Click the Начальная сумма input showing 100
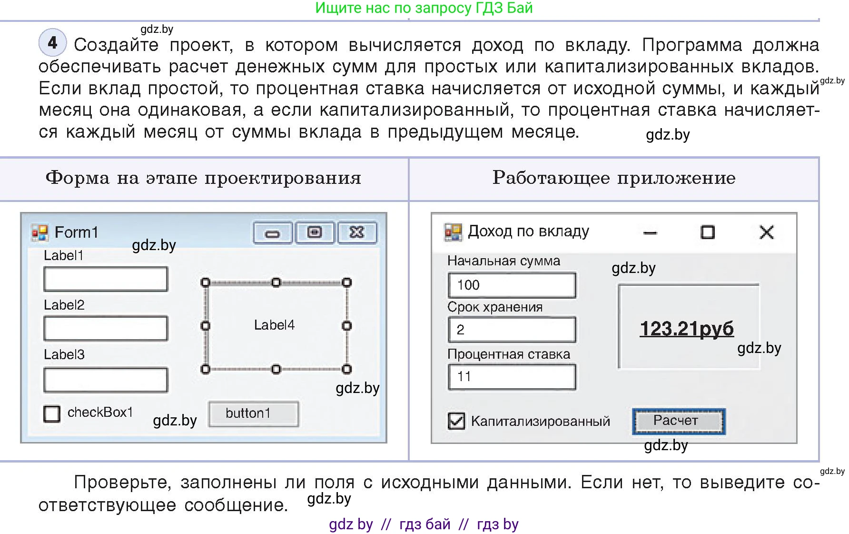The width and height of the screenshot is (849, 534). point(512,284)
